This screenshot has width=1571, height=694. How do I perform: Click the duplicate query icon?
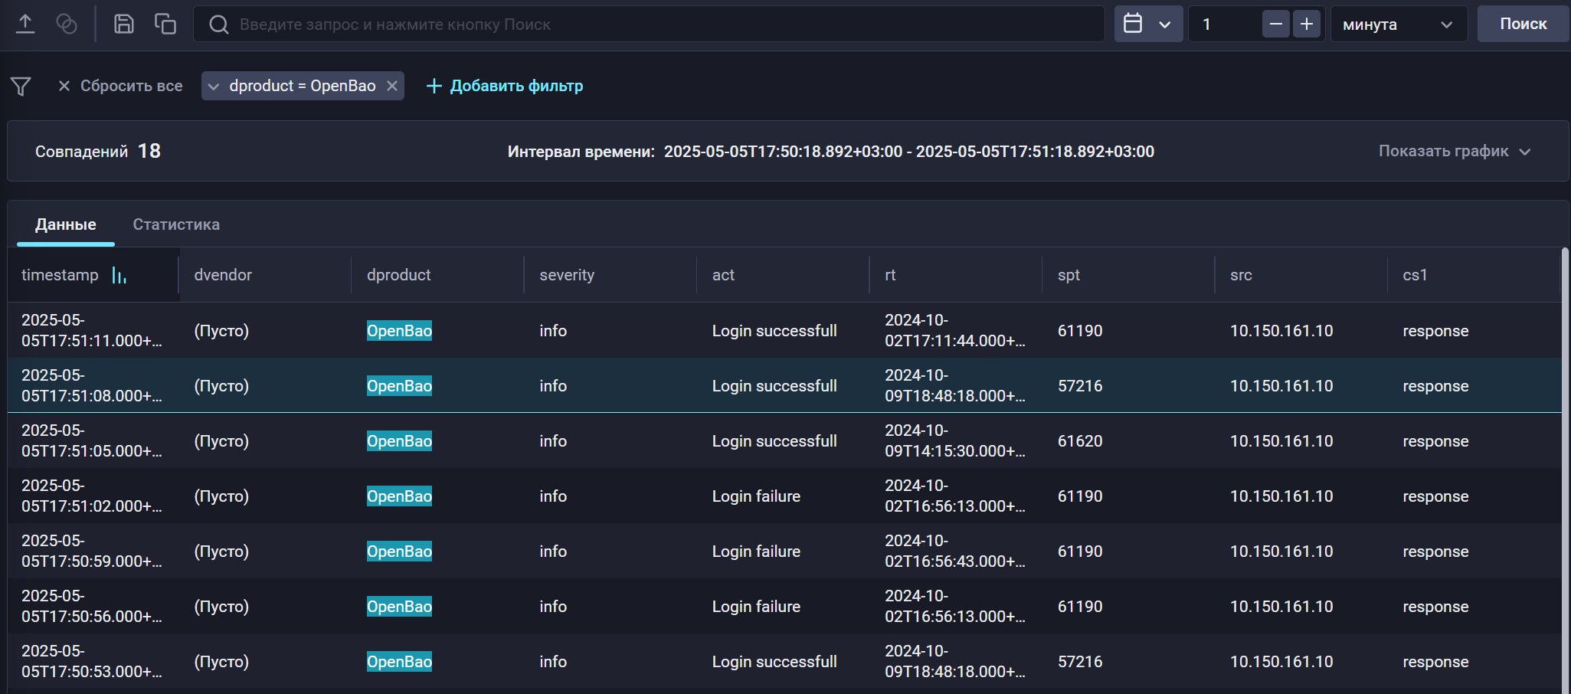(x=165, y=24)
